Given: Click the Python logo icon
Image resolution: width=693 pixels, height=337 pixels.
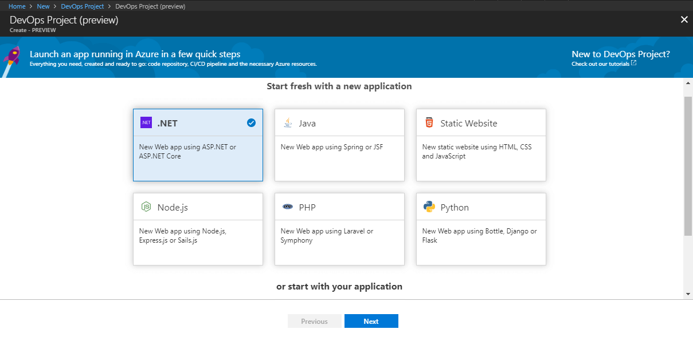Looking at the screenshot, I should [429, 207].
